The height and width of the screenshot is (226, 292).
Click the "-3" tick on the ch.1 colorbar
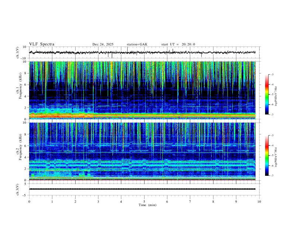[x=272, y=74]
